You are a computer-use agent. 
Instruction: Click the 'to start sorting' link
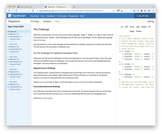coord(47,98)
